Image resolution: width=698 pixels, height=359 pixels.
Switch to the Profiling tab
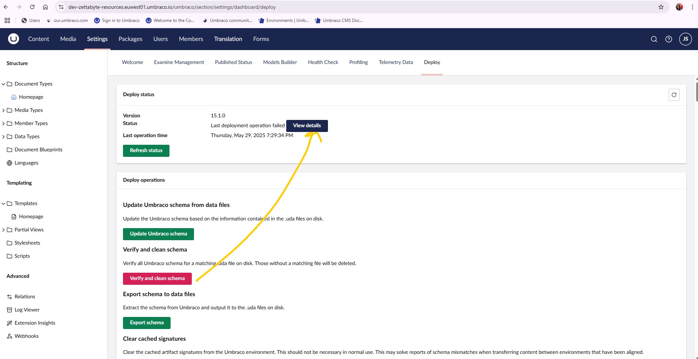tap(358, 63)
